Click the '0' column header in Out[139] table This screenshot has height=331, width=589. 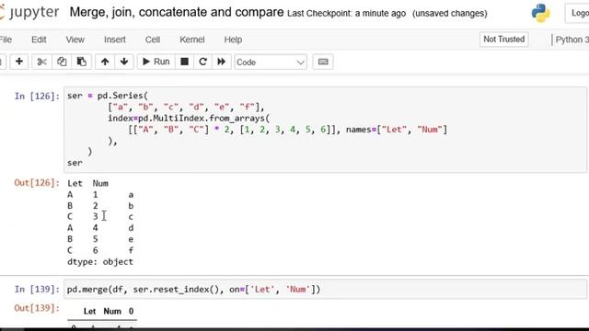131,311
